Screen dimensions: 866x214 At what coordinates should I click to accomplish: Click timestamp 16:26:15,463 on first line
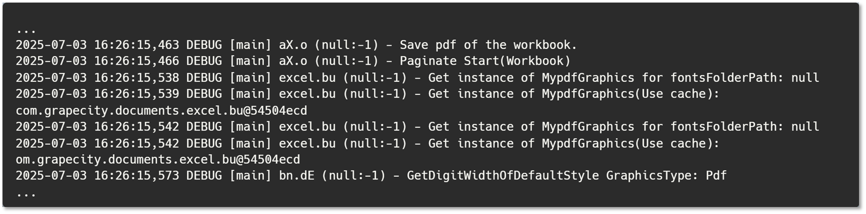pyautogui.click(x=136, y=45)
